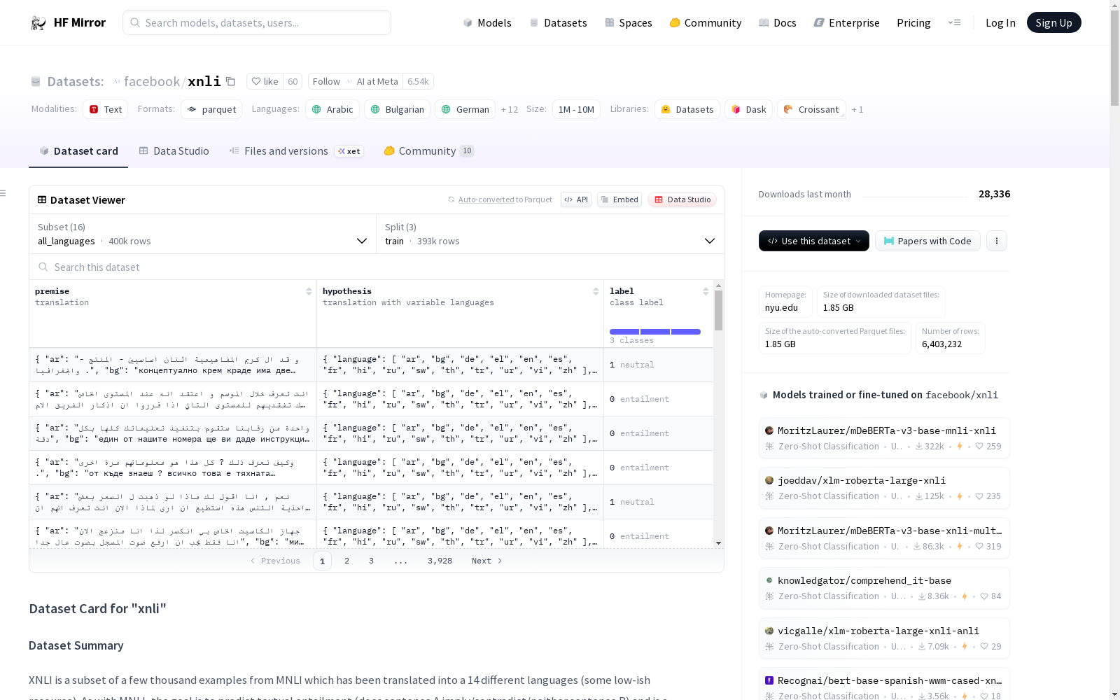Open the Enterprise nav item
Viewport: 1120px width, 700px height.
click(x=847, y=22)
